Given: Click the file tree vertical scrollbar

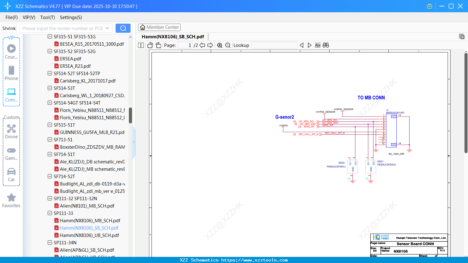Looking at the screenshot, I should pyautogui.click(x=130, y=115).
